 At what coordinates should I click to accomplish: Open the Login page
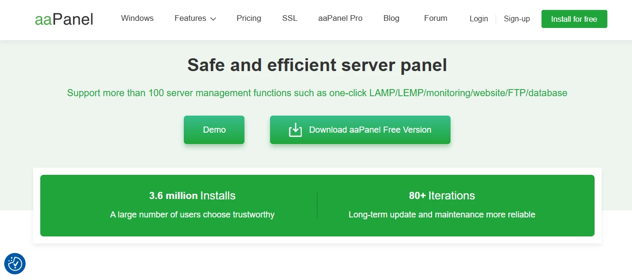[479, 19]
